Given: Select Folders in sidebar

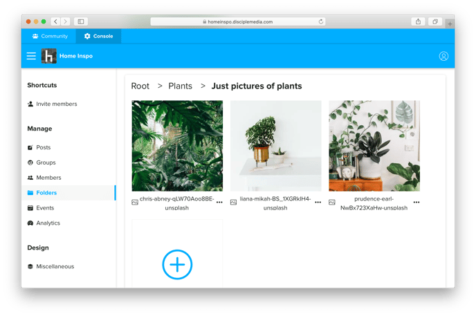Looking at the screenshot, I should 69,193.
